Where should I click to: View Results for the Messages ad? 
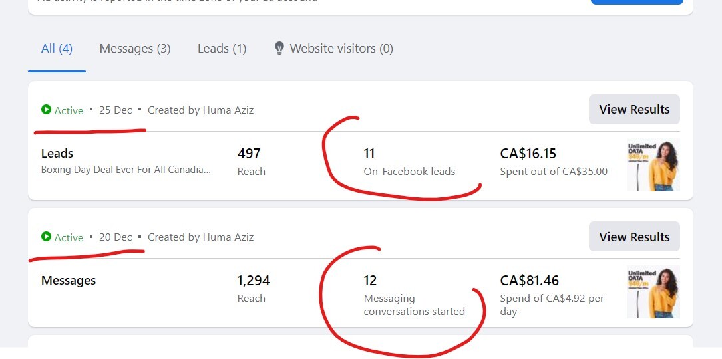coord(634,237)
